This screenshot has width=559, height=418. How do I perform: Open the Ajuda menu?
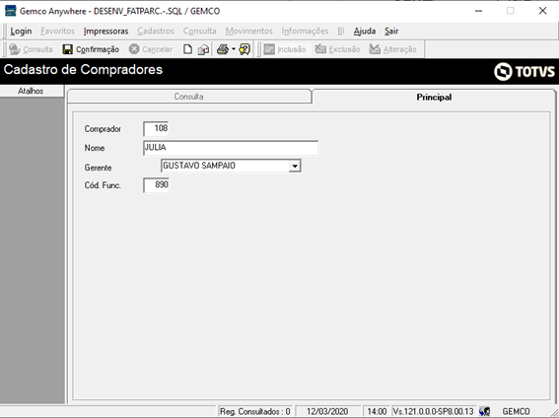365,32
